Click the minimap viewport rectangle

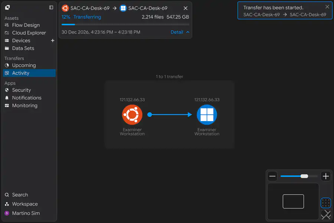coord(293,201)
